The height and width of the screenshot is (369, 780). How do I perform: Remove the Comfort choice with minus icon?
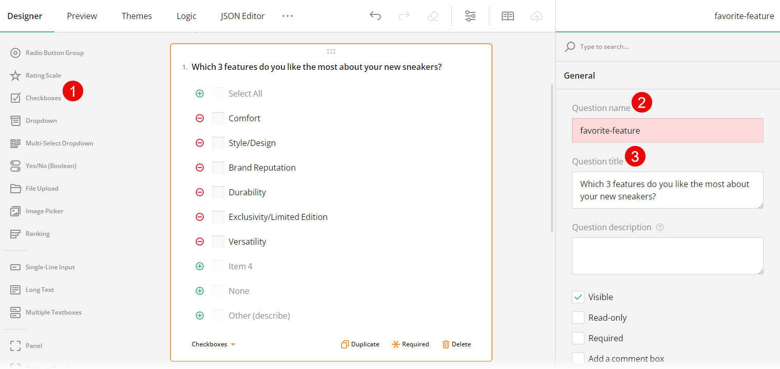pos(200,118)
